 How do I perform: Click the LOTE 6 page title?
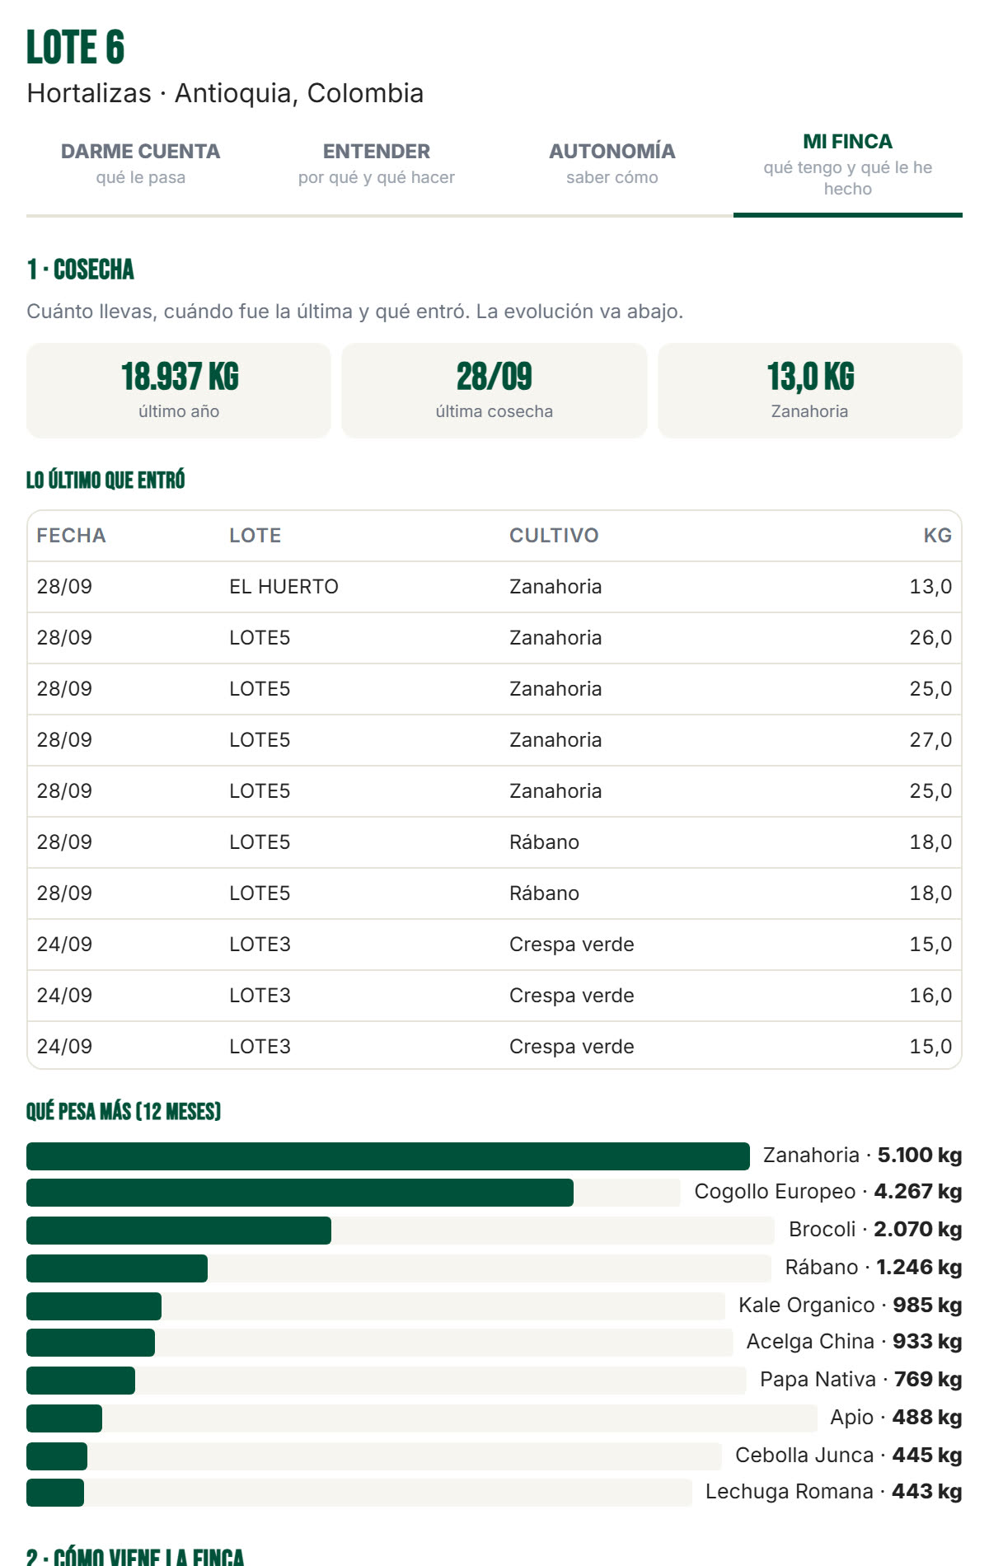[x=76, y=47]
